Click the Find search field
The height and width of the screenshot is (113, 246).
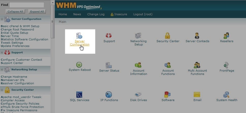(27, 5)
